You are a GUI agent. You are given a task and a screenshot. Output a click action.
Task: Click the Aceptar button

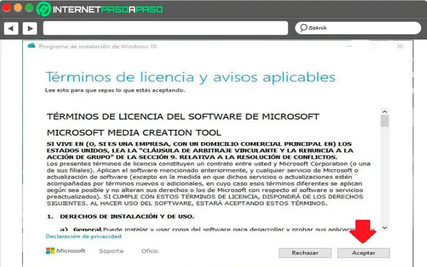[363, 253]
